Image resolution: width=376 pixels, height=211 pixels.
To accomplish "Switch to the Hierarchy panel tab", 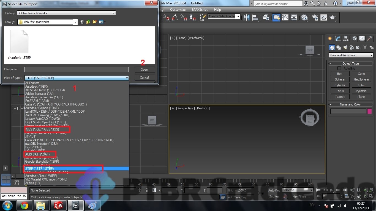I will coord(346,38).
